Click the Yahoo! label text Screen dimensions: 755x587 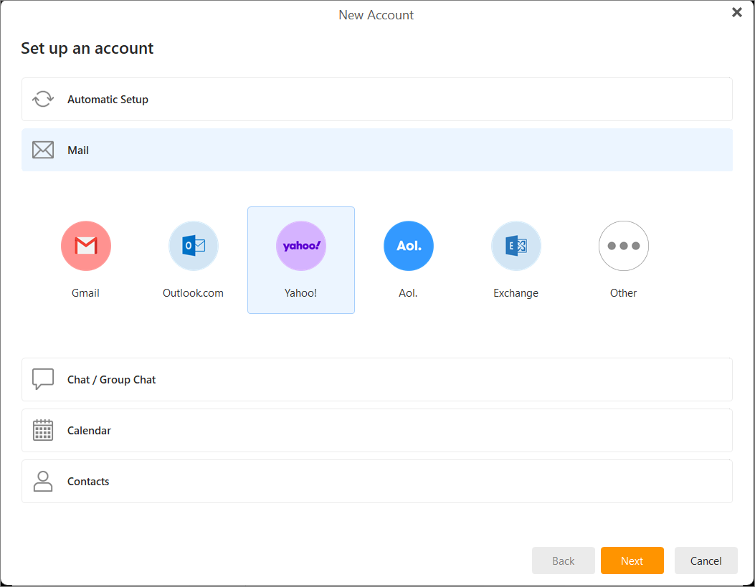(301, 293)
